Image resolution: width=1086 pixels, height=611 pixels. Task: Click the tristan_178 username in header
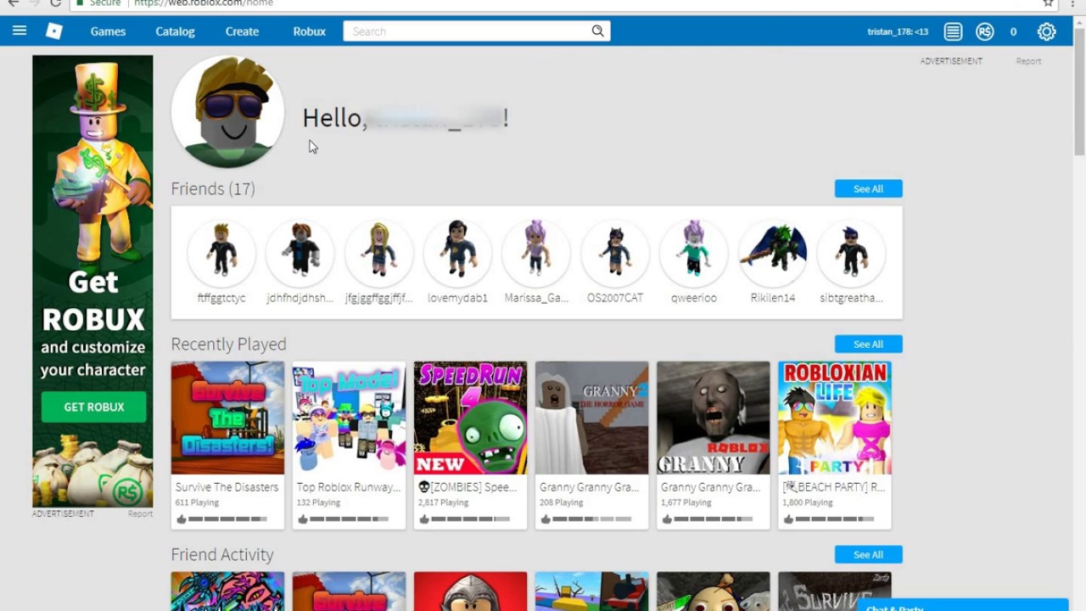pyautogui.click(x=898, y=31)
